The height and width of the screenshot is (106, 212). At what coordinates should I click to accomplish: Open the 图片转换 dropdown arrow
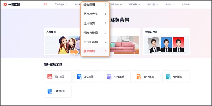coord(121,5)
